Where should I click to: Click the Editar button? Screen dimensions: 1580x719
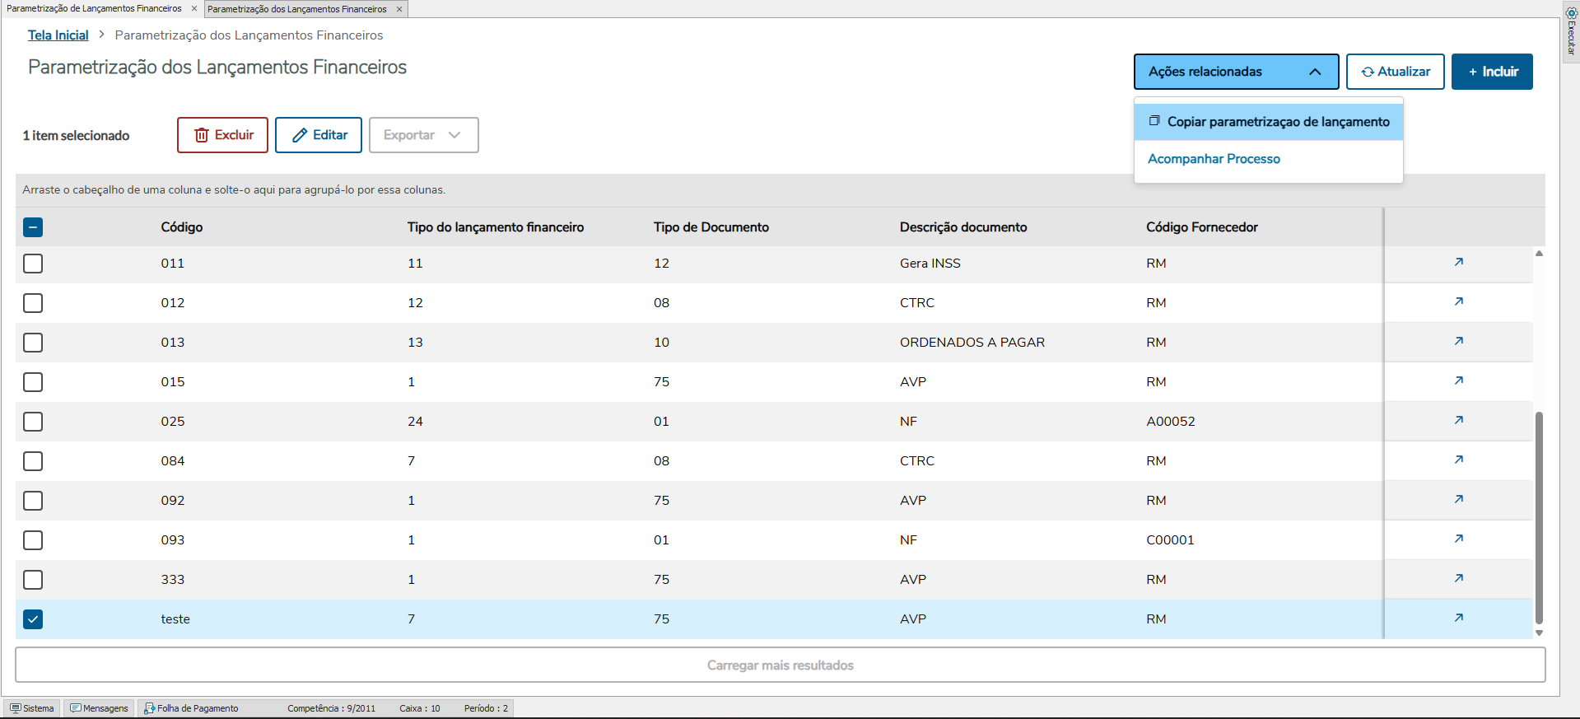[319, 135]
